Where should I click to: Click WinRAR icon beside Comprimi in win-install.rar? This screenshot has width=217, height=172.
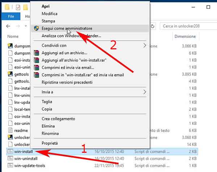pyautogui.click(x=37, y=75)
